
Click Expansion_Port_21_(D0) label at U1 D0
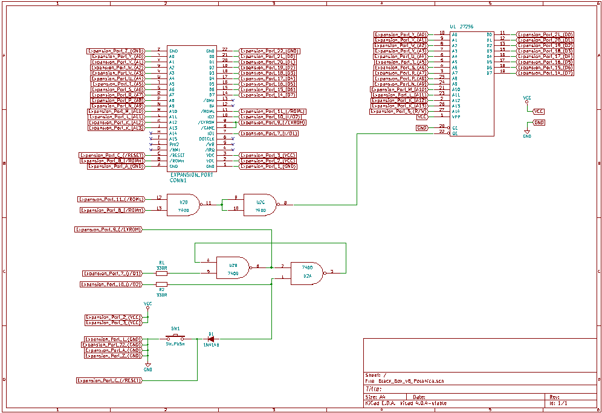[545, 34]
